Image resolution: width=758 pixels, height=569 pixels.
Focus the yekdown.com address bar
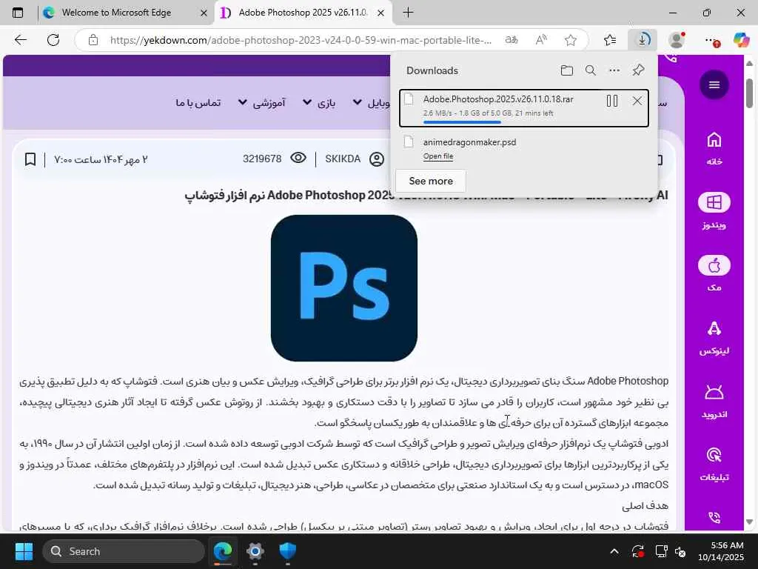301,40
